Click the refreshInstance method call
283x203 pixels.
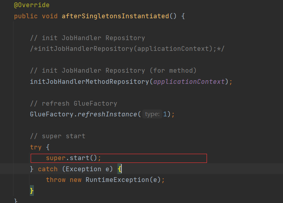point(107,114)
